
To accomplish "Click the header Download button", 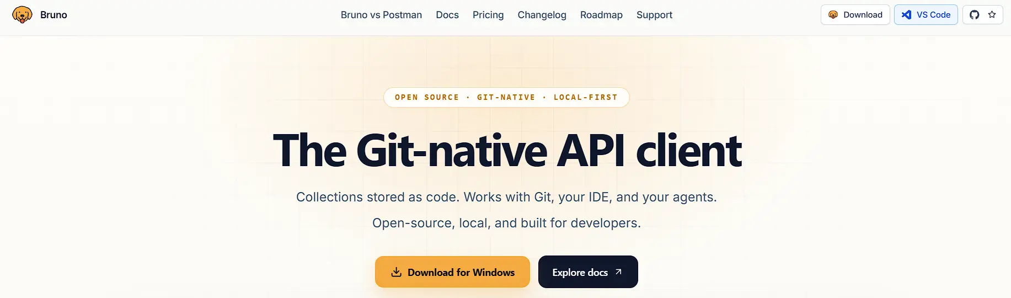I will 855,15.
